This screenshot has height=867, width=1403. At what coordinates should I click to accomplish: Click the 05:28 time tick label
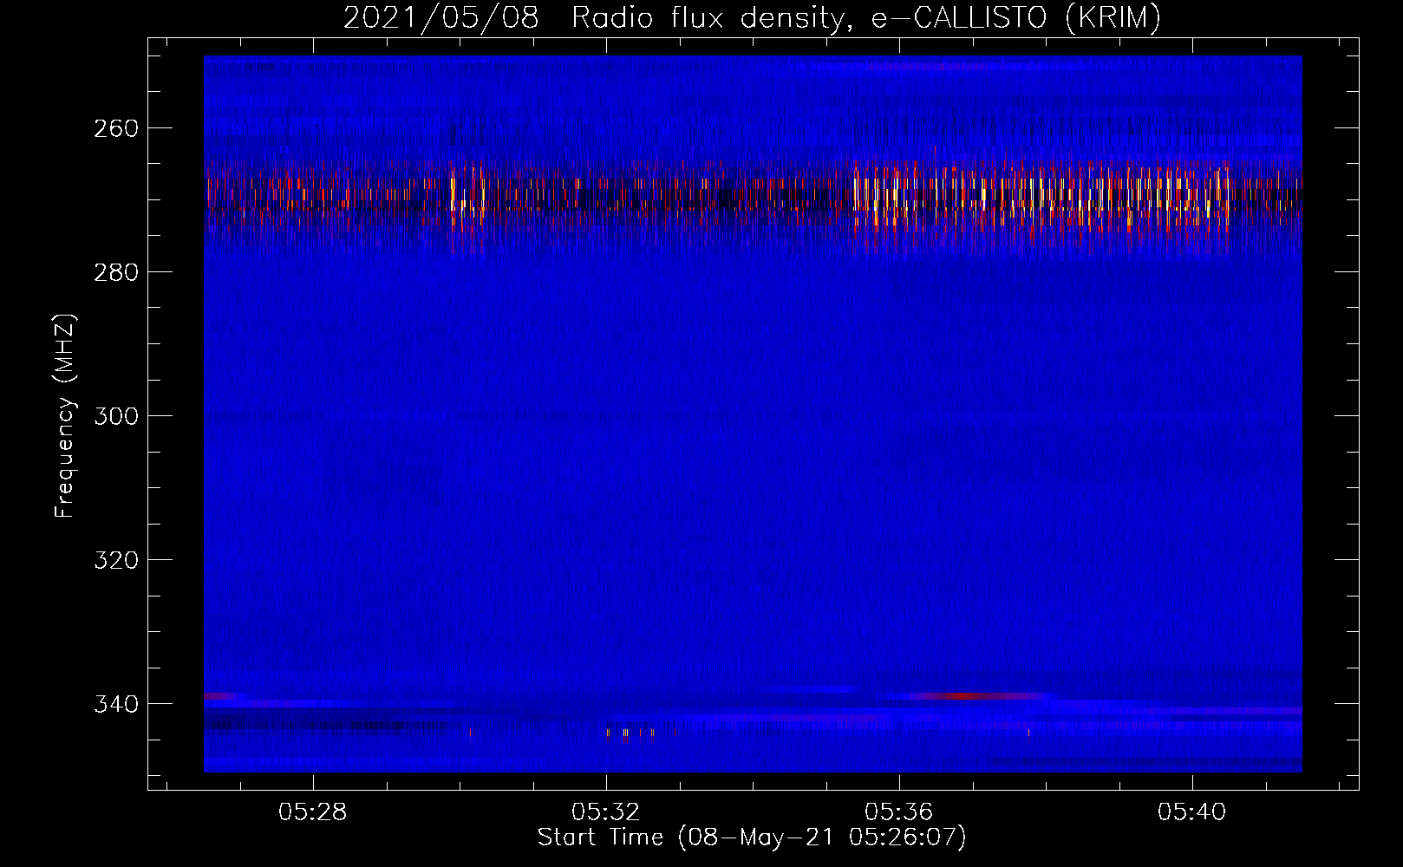(312, 812)
